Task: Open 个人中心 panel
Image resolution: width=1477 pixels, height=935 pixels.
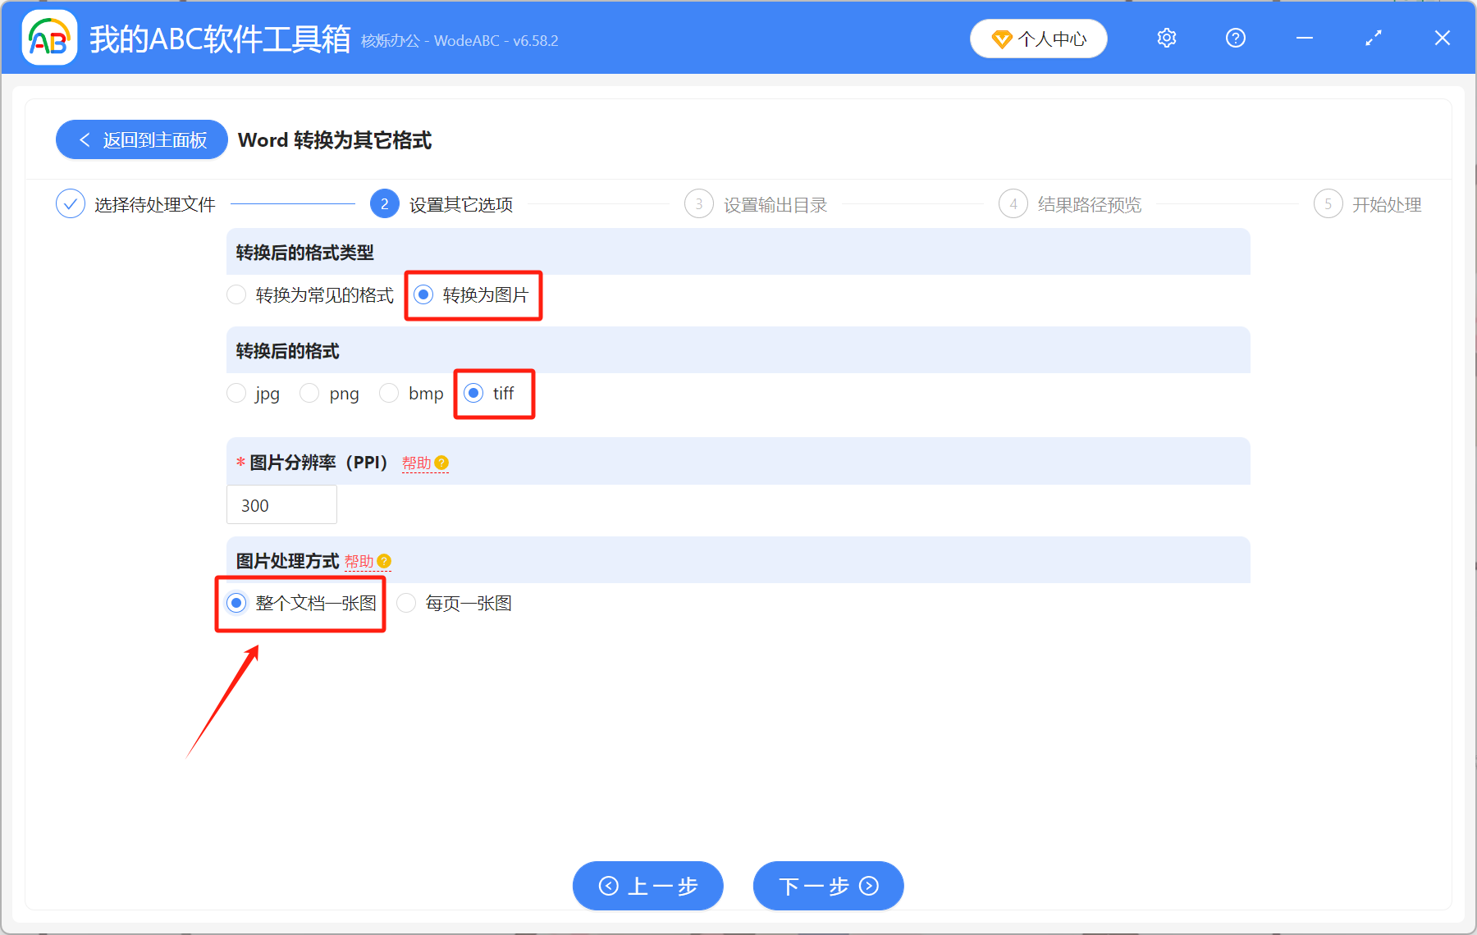Action: 1038,38
